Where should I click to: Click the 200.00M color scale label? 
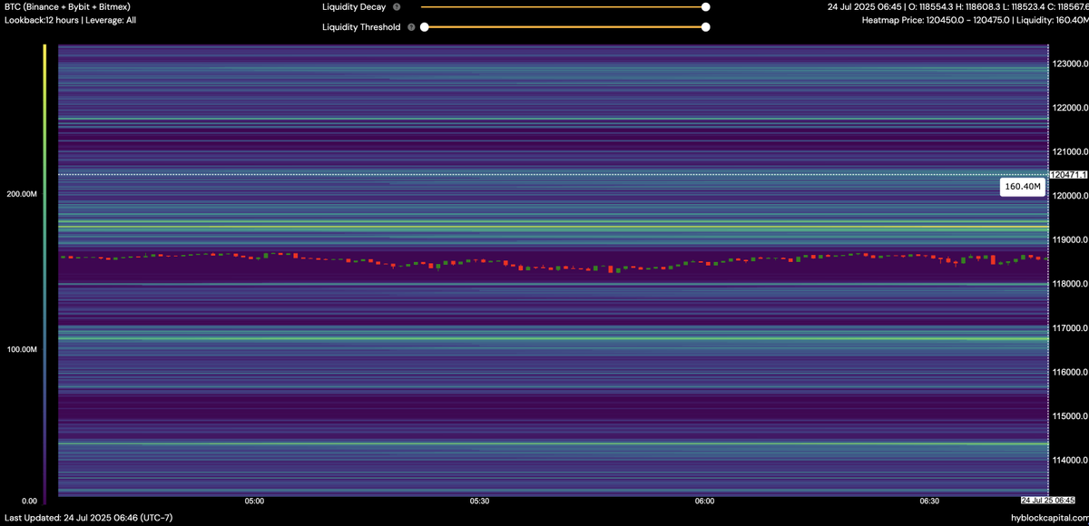click(x=23, y=195)
